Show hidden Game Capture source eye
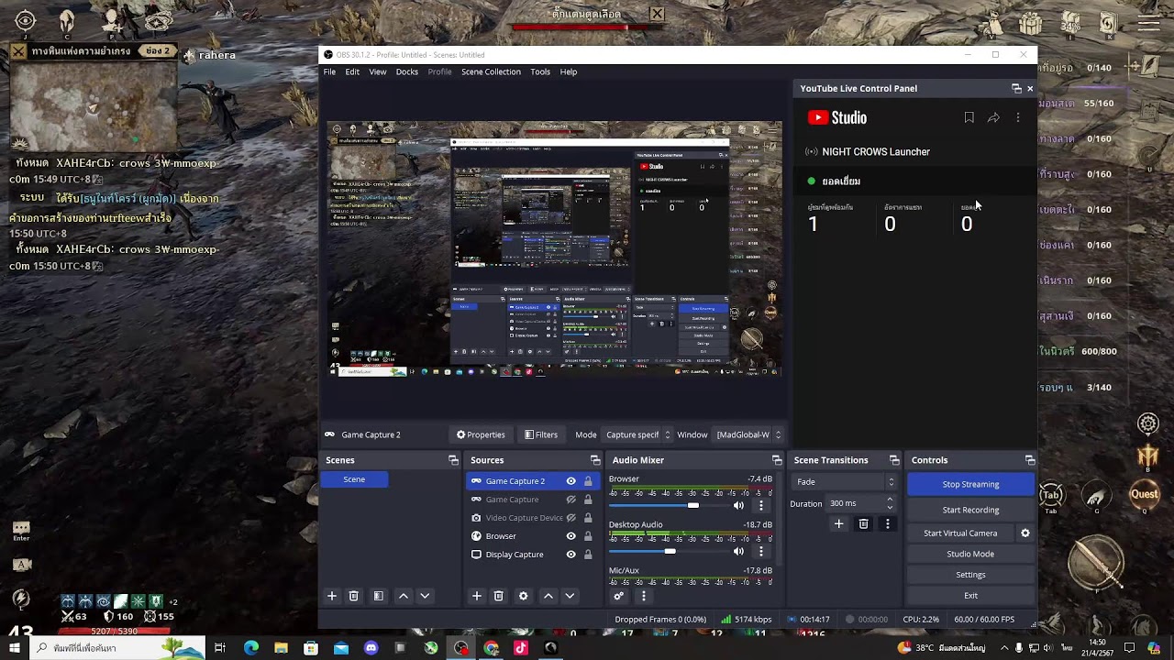Image resolution: width=1174 pixels, height=660 pixels. pyautogui.click(x=570, y=500)
